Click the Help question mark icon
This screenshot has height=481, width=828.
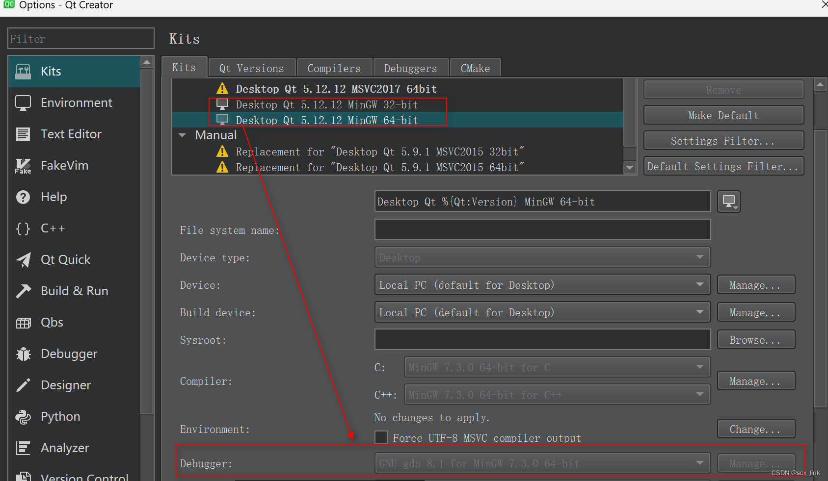pyautogui.click(x=23, y=197)
